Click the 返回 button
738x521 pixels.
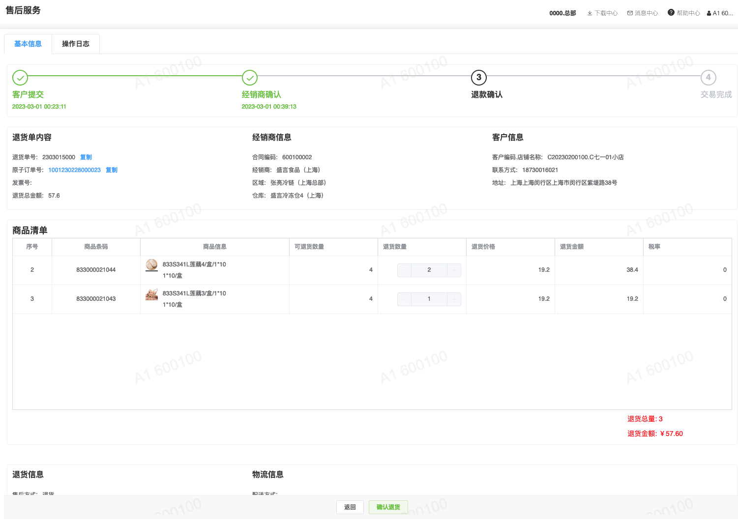pos(350,507)
